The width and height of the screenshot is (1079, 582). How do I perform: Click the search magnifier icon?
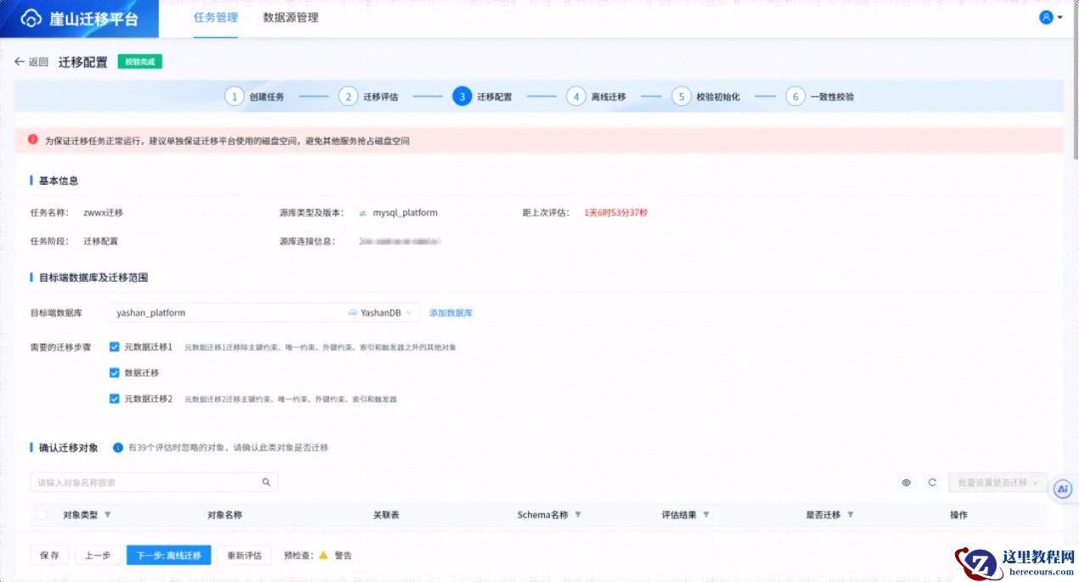(x=266, y=482)
